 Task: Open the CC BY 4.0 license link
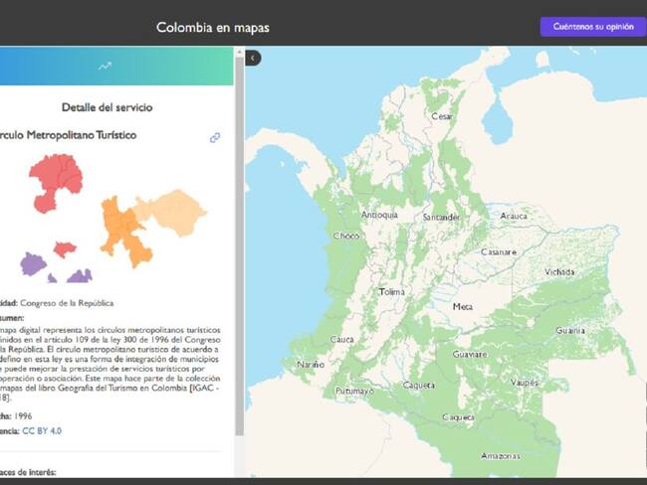45,432
